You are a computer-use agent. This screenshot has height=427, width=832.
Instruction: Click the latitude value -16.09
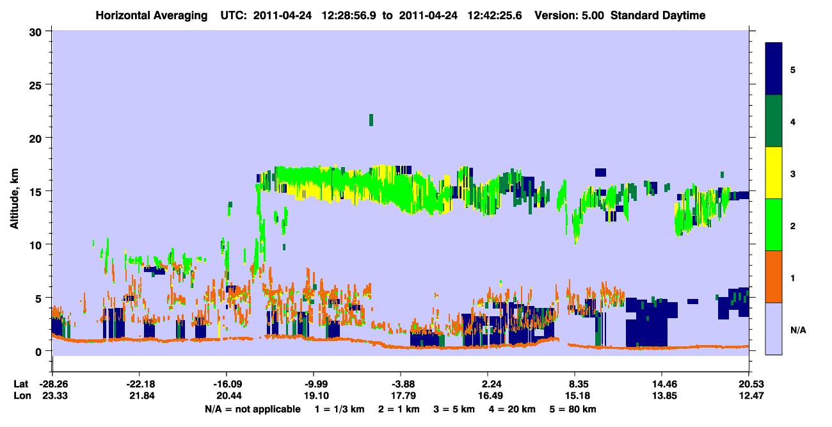[227, 384]
